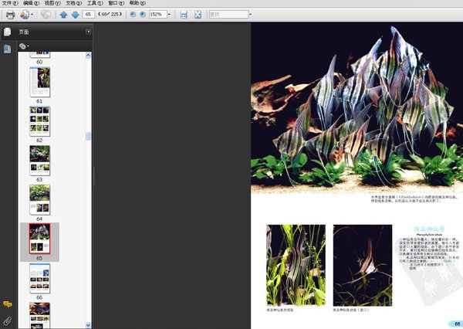Viewport: 463px width, 329px height.
Task: Click the navigation panel collapse divider handle
Action: [x=94, y=175]
